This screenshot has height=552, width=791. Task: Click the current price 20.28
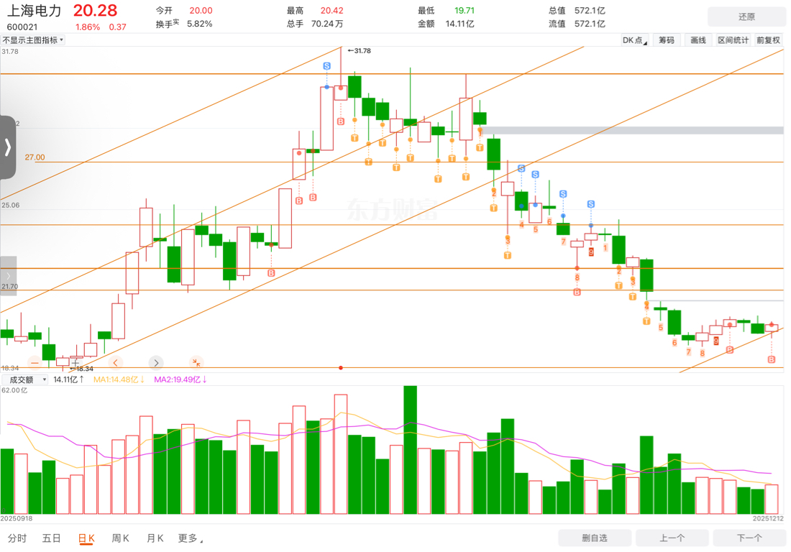(95, 10)
